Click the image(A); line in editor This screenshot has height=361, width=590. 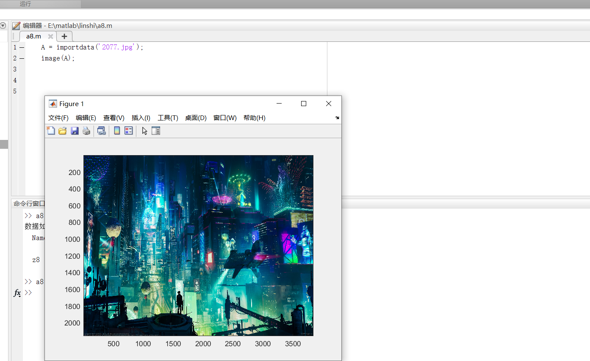(58, 58)
